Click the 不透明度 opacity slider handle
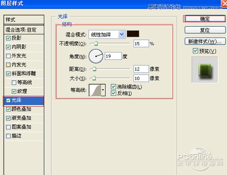 point(96,43)
